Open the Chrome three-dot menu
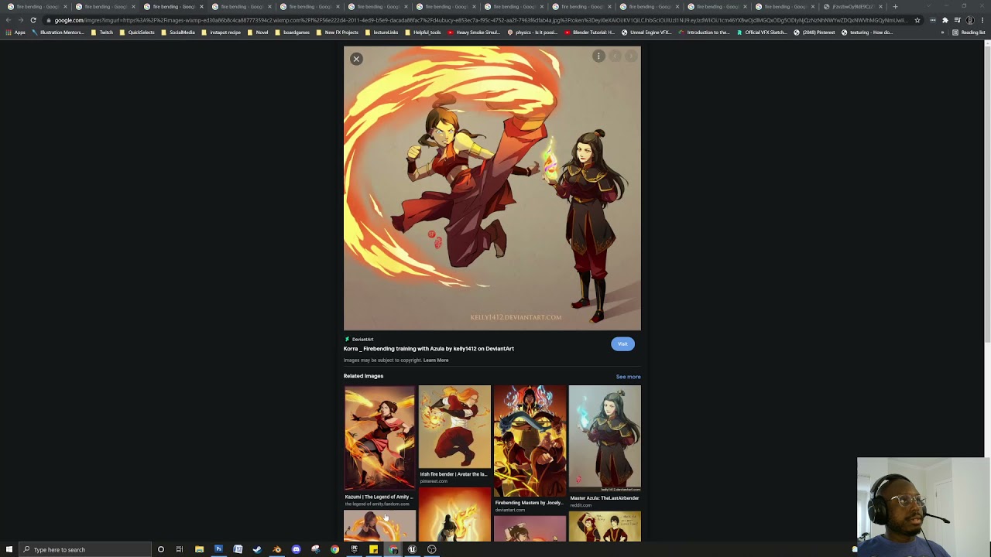 [x=983, y=20]
